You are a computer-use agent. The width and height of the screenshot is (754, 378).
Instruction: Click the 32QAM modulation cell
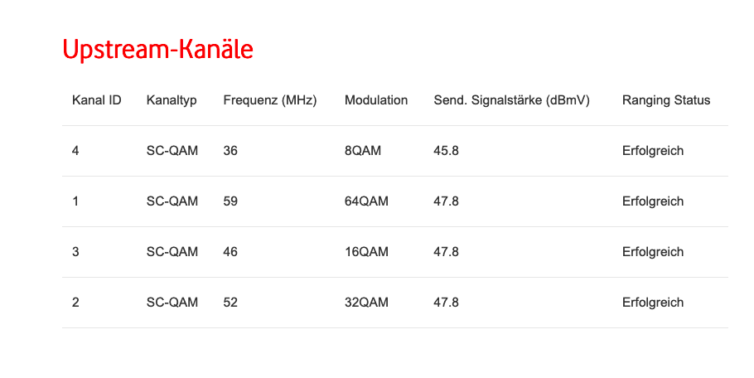point(366,303)
